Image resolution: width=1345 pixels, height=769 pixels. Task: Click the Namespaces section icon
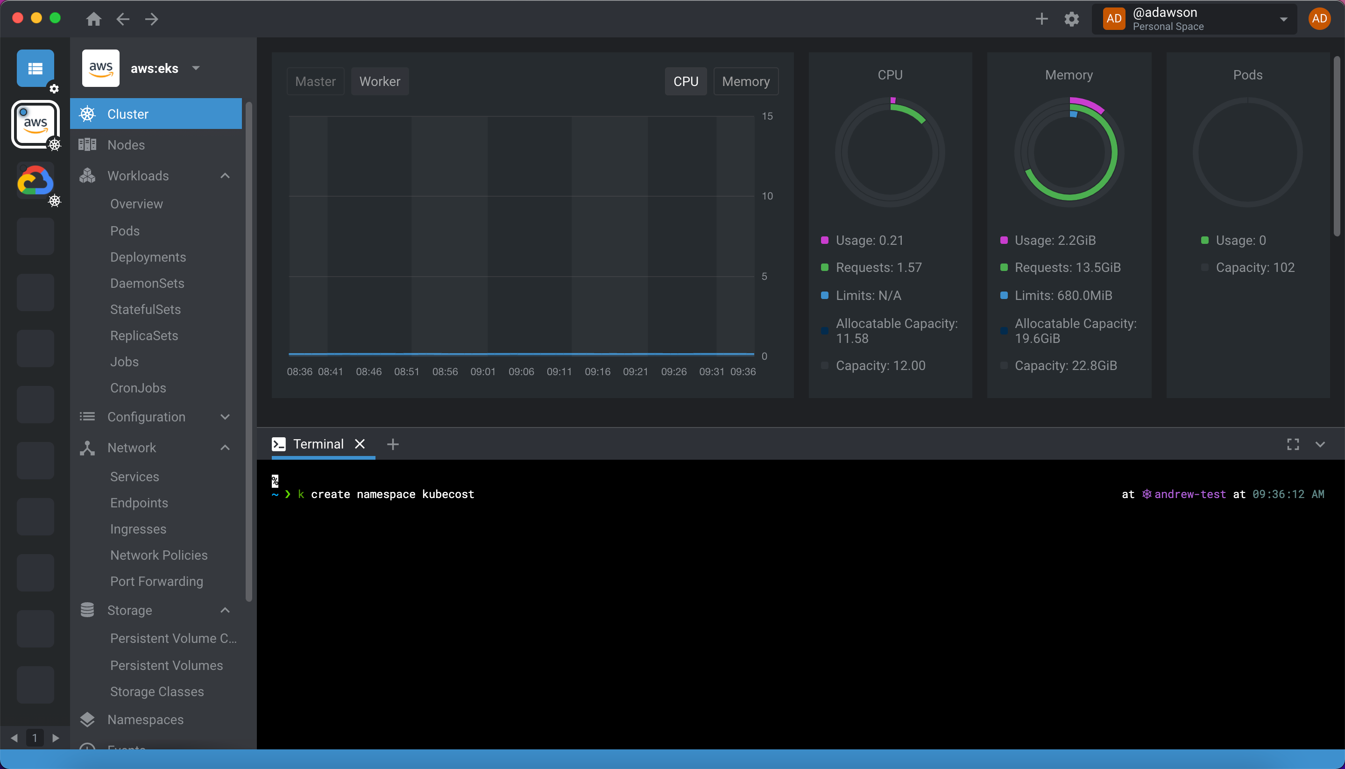tap(87, 719)
